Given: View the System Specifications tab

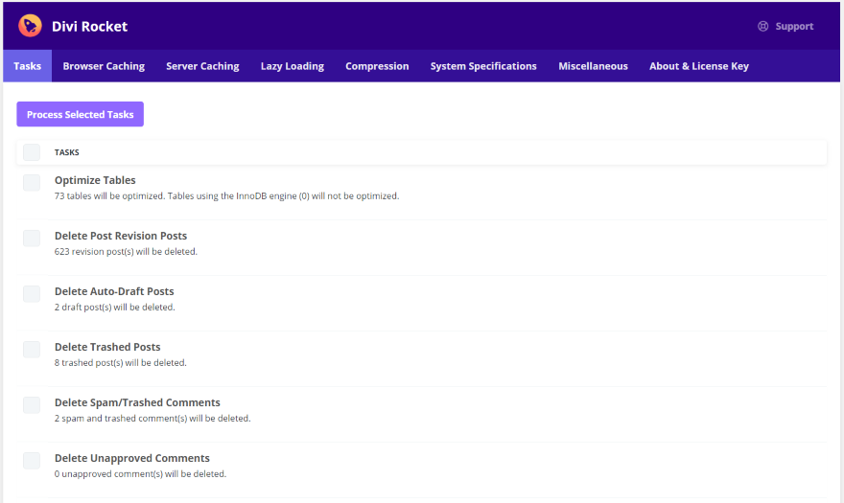Looking at the screenshot, I should [x=483, y=66].
